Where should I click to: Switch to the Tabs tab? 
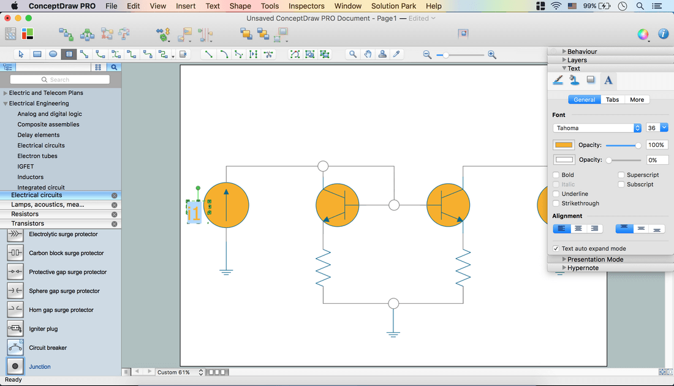612,100
